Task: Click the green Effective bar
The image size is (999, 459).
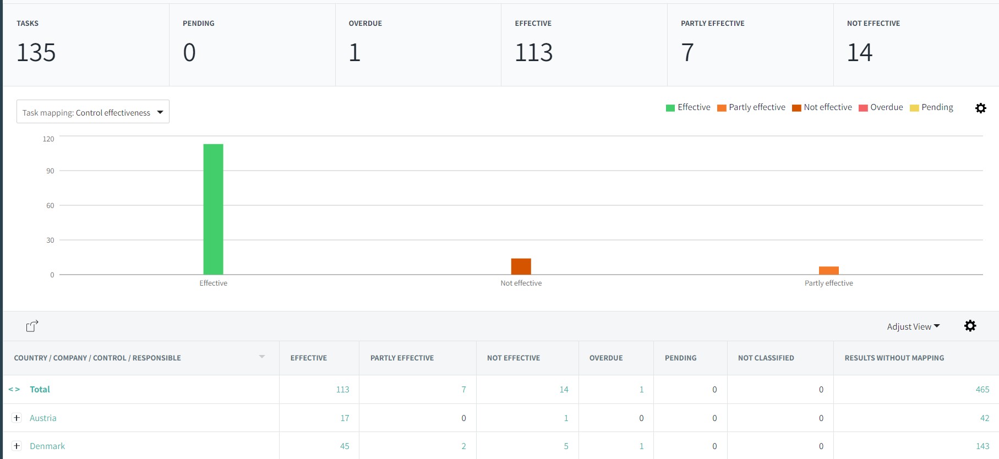Action: pos(213,209)
